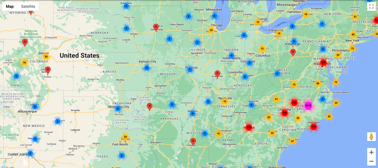This screenshot has width=378, height=168.
Task: Open the 15 cluster at Nashville
Action: point(225,102)
